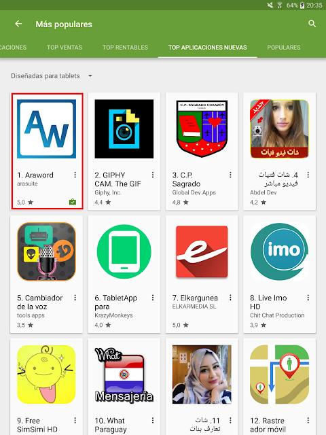This screenshot has height=435, width=326.
Task: Tap the yellow SimSimi app icon
Action: (47, 375)
